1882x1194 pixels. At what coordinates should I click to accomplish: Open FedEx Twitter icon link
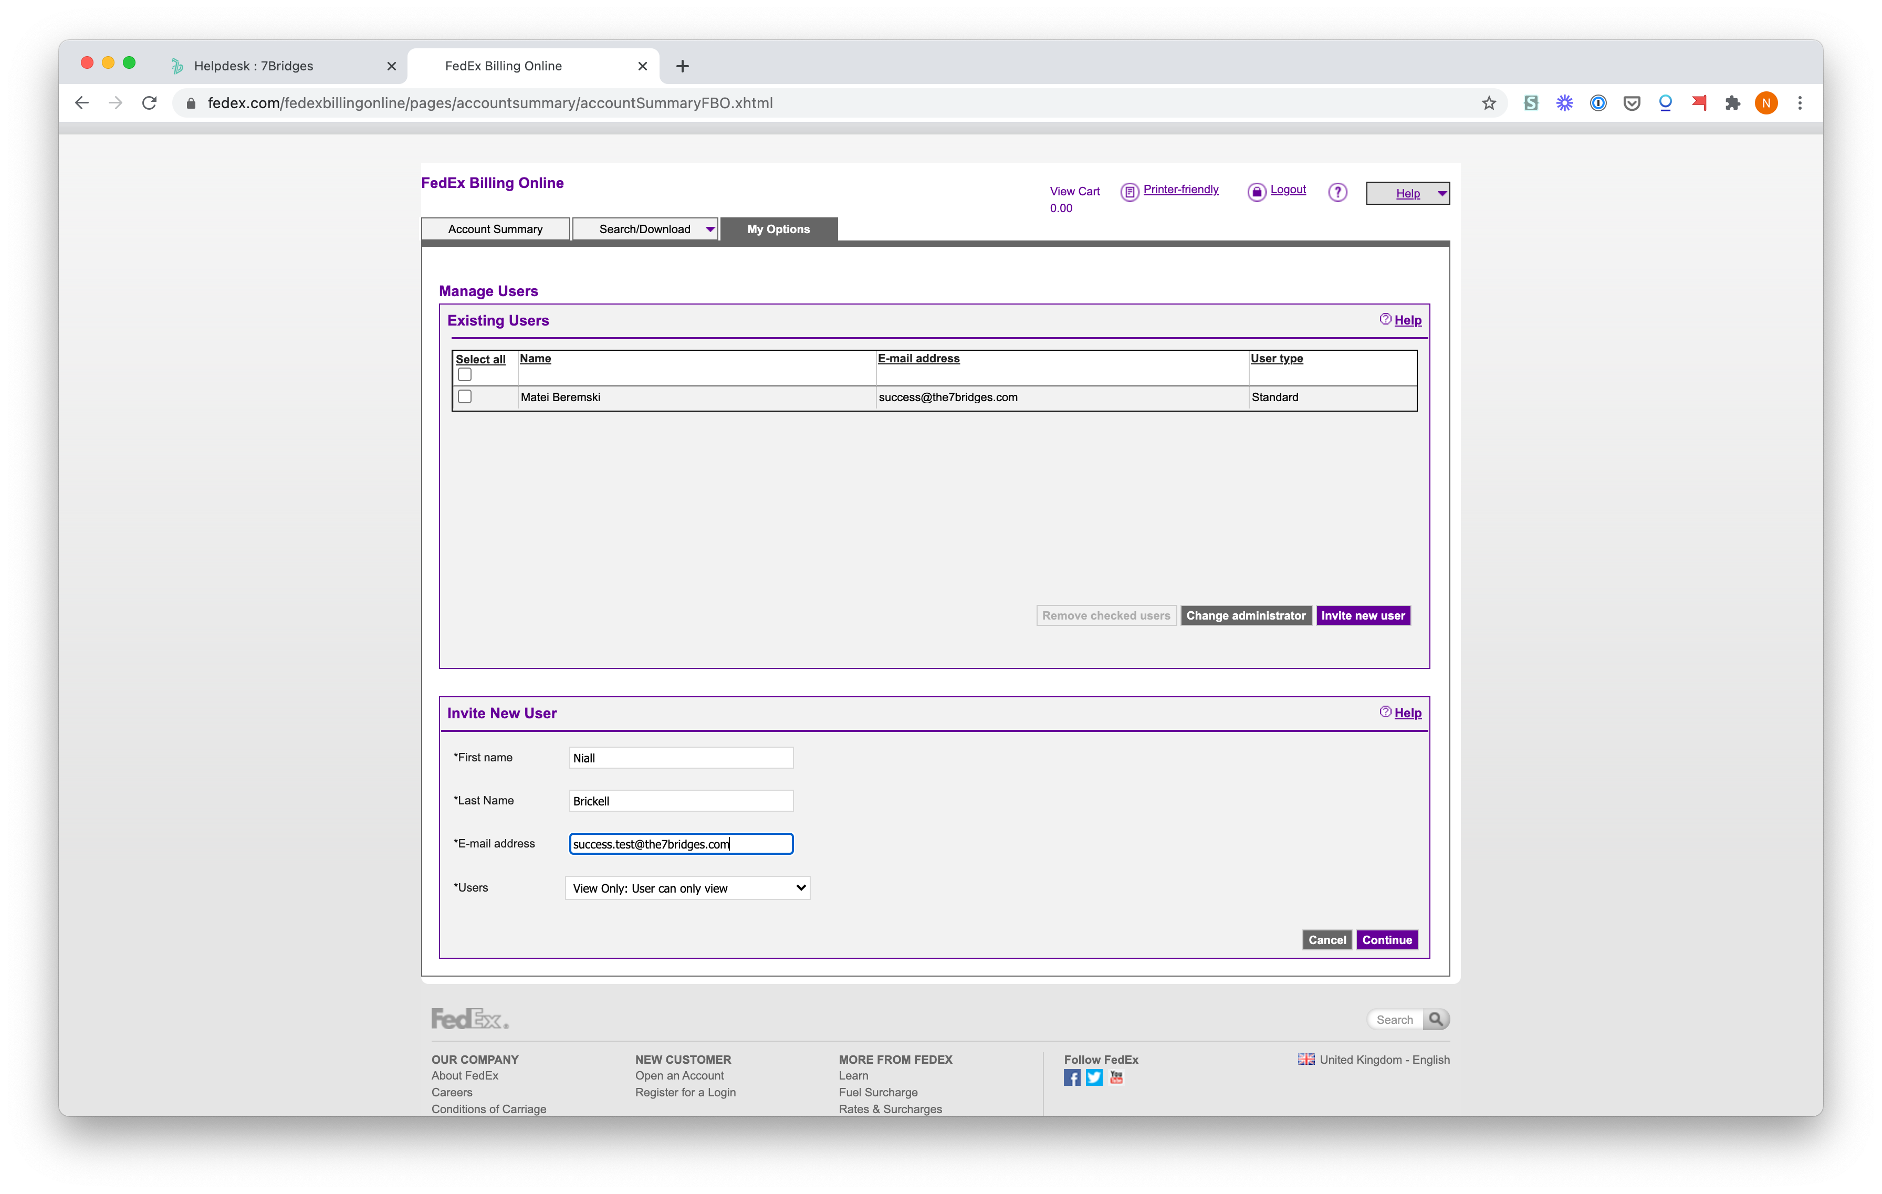[x=1093, y=1077]
